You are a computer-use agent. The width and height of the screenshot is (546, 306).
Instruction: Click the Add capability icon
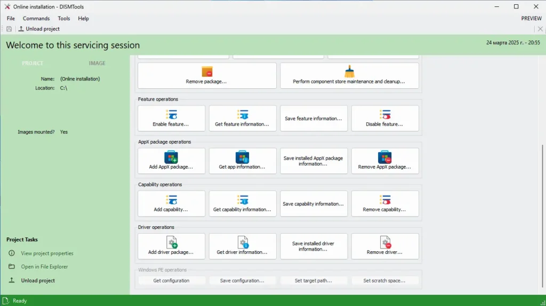pos(171,200)
